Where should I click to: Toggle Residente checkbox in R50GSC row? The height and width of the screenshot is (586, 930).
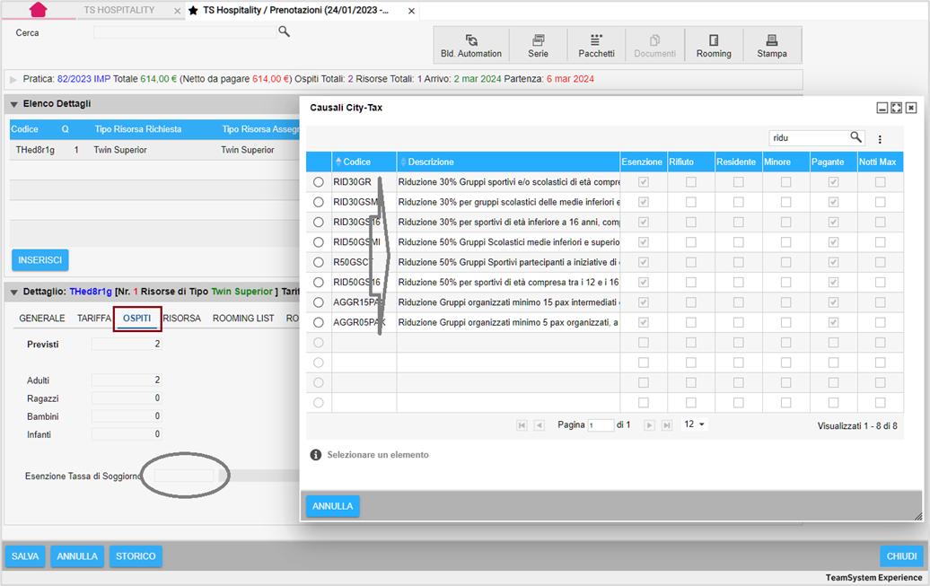[x=739, y=262]
